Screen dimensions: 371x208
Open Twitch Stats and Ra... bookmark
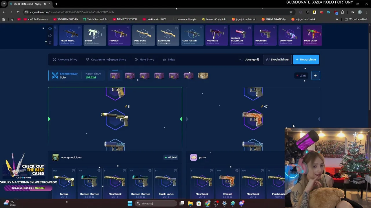[x=96, y=19]
